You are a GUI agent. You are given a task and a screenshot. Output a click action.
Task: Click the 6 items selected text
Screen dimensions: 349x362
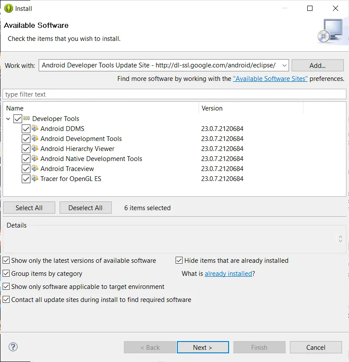point(147,208)
